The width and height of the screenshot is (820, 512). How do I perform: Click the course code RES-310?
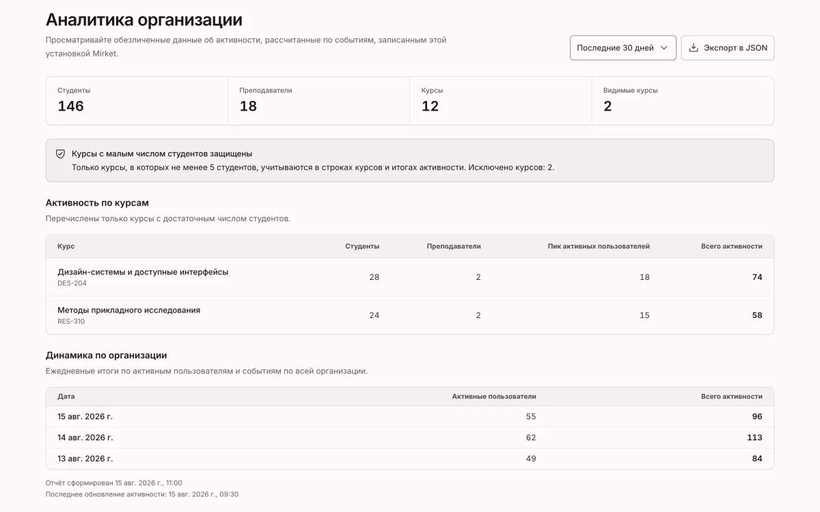tap(71, 322)
